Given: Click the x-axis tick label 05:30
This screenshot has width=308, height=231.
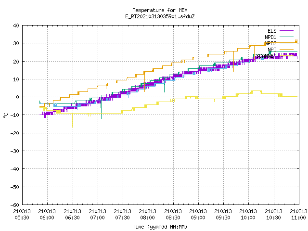Looking at the screenshot, I should click(x=22, y=218).
